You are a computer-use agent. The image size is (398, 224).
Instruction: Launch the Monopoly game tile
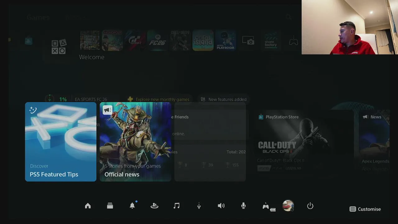click(x=112, y=40)
